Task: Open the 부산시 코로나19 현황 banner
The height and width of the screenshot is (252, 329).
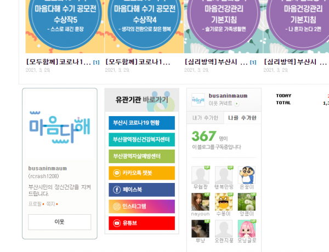Action: click(x=141, y=123)
